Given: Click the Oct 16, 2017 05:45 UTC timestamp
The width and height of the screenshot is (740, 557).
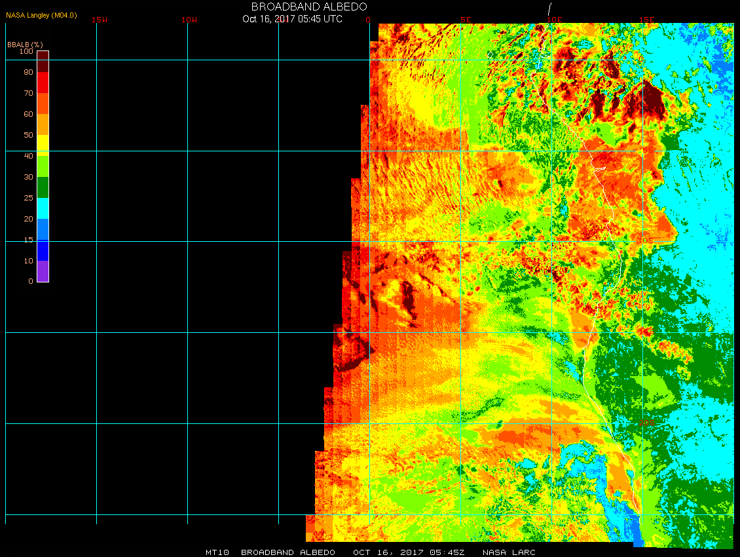Looking at the screenshot, I should pyautogui.click(x=292, y=19).
